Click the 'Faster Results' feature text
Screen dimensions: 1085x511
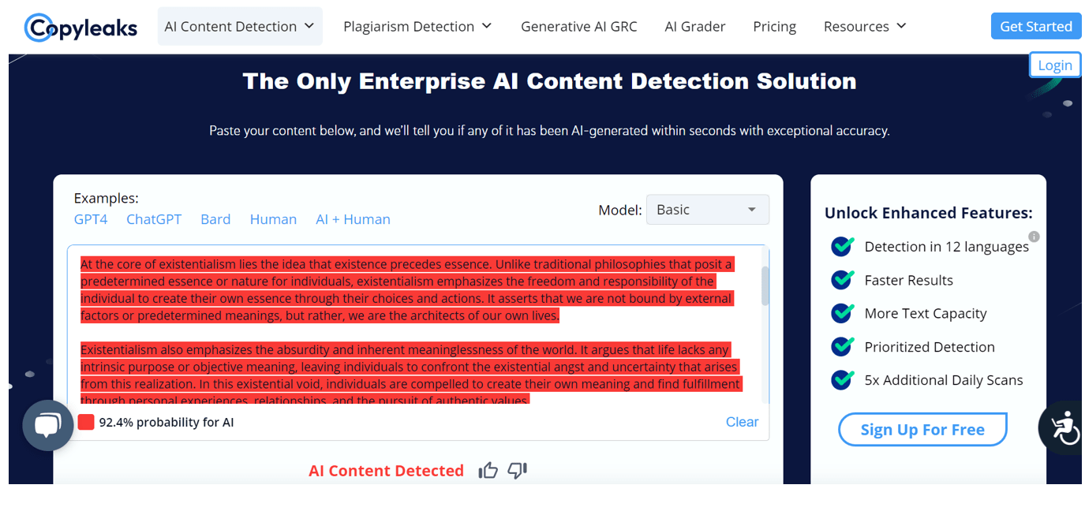[908, 280]
